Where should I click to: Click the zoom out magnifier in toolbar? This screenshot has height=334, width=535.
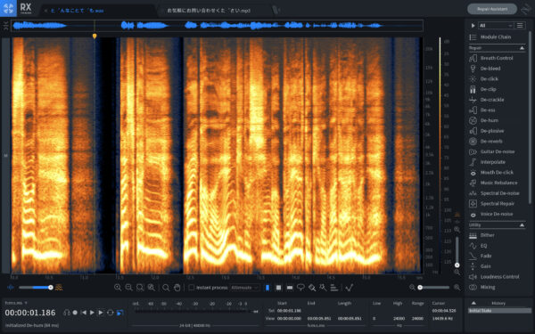[128, 288]
